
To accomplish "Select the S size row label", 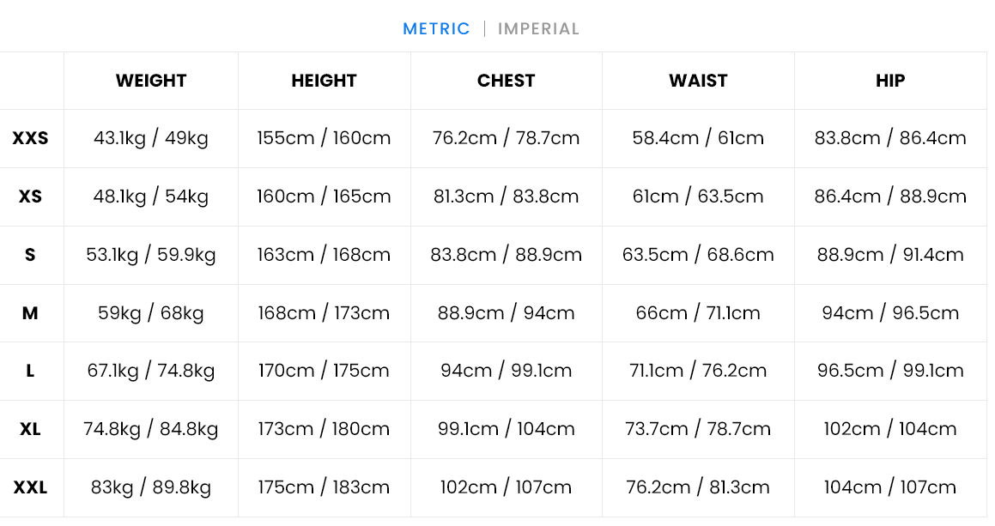I will tap(31, 255).
